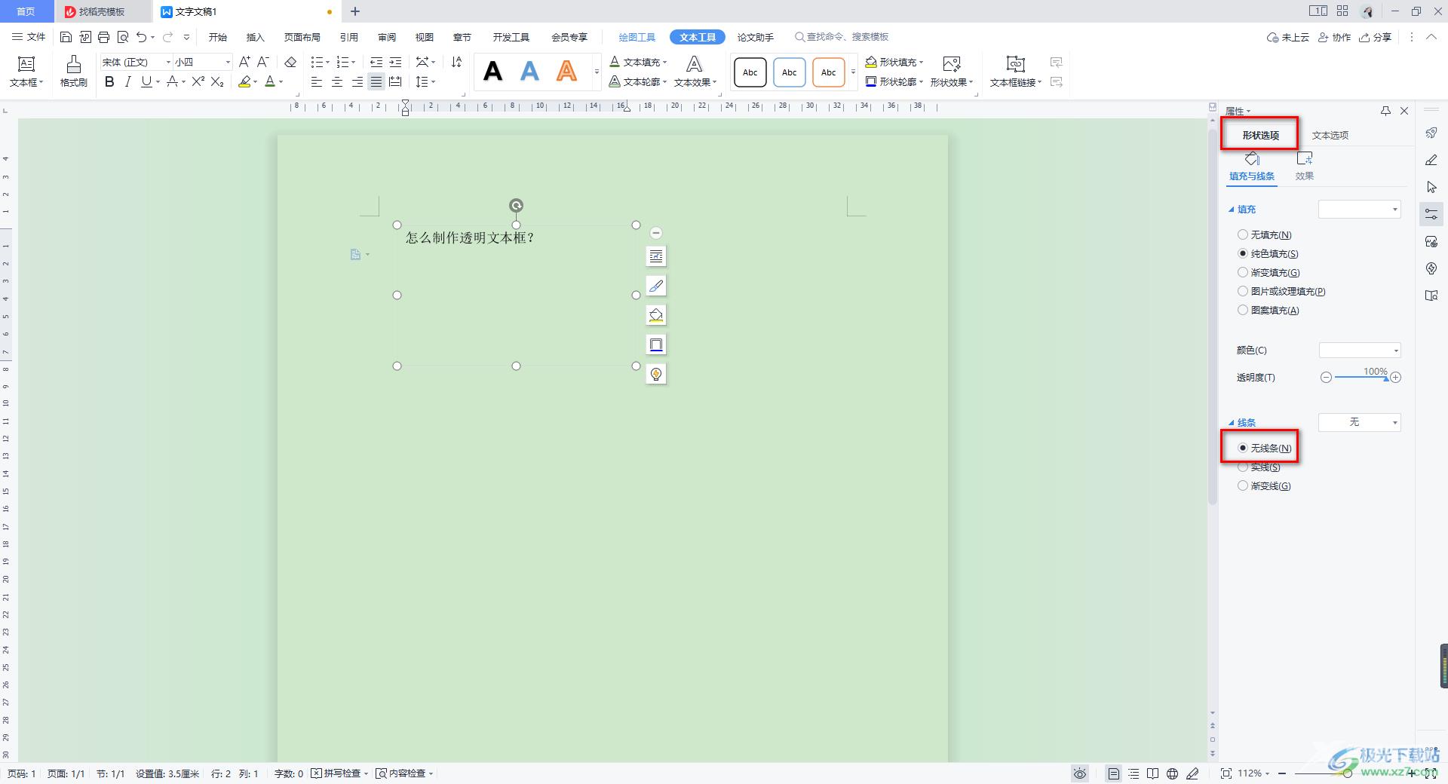
Task: Open layout options icon beside text box
Action: 656,256
